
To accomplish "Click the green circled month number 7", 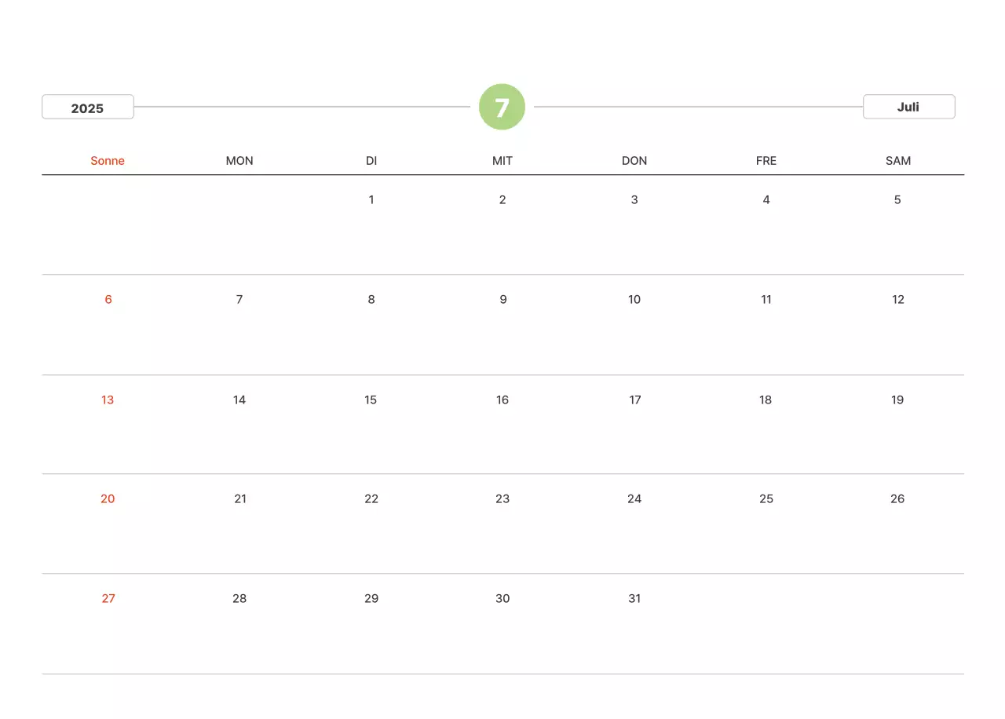I will click(x=502, y=107).
